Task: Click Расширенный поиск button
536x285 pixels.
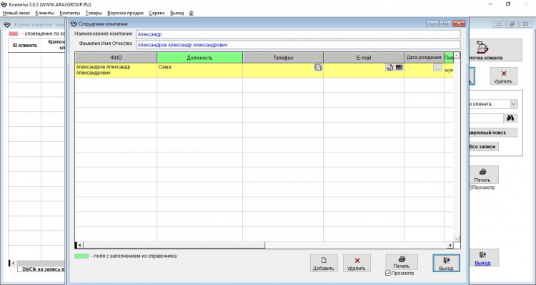Action: pyautogui.click(x=492, y=133)
